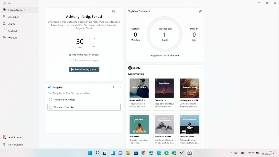Open the Hintergrundmusik playlist
This screenshot has width=279, height=157.
click(x=189, y=94)
